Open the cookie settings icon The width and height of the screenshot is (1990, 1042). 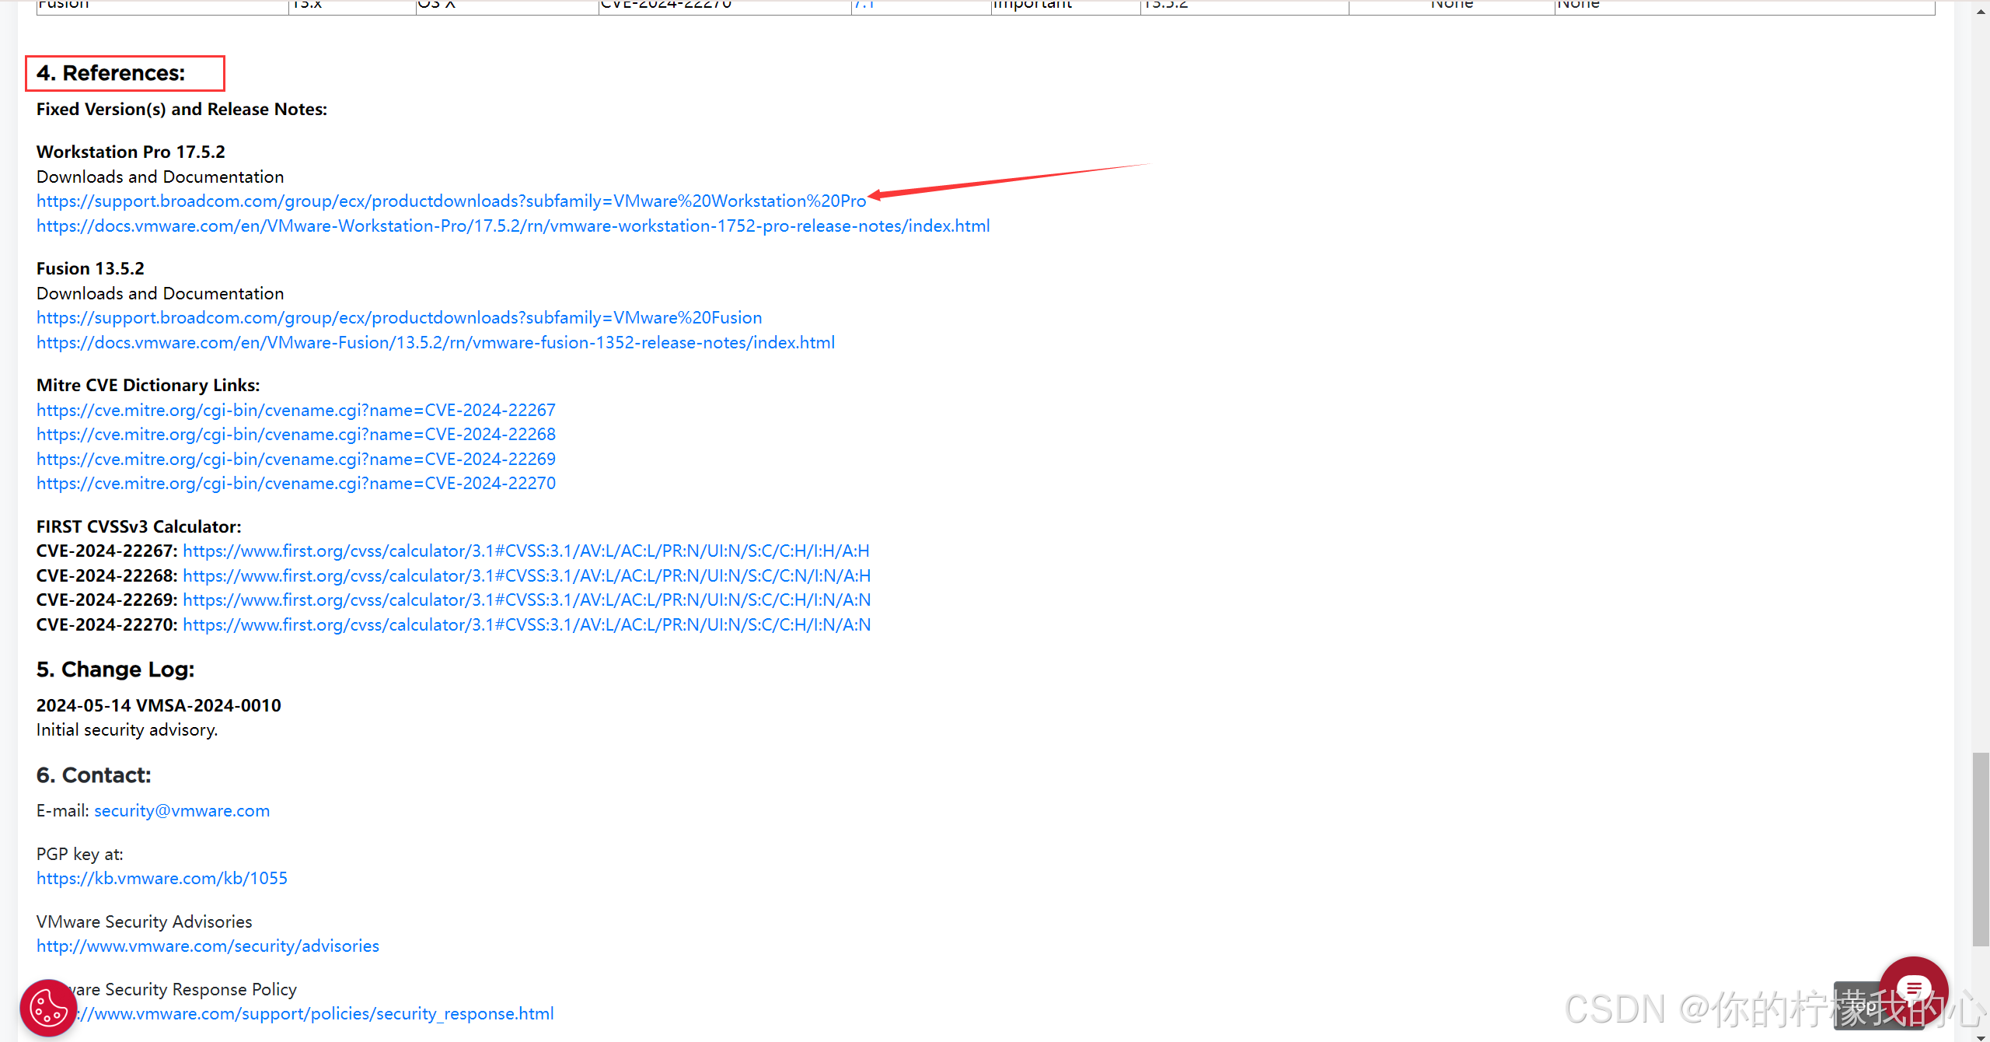(48, 1008)
